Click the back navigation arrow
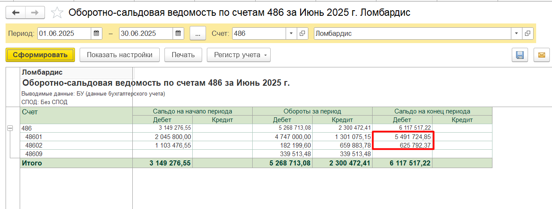Image resolution: width=552 pixels, height=209 pixels. (16, 13)
